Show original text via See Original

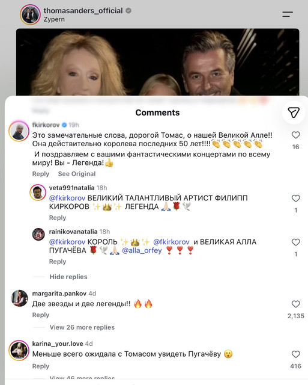(77, 174)
